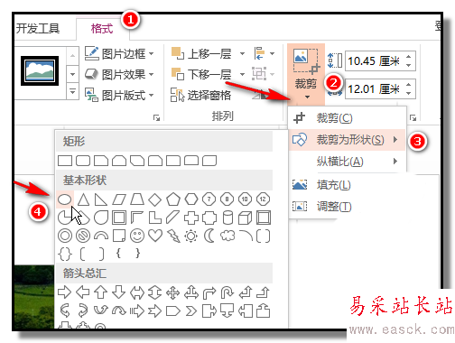Image resolution: width=455 pixels, height=343 pixels.
Task: Select the trapezoid shape
Action: 137,199
